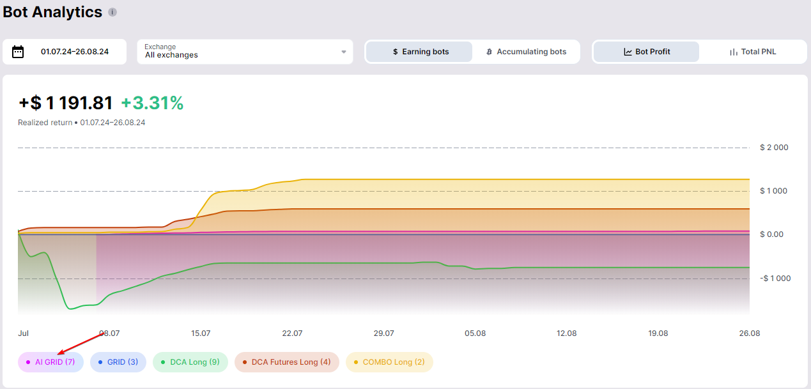Hide the DCA Long (9) series

pyautogui.click(x=190, y=362)
